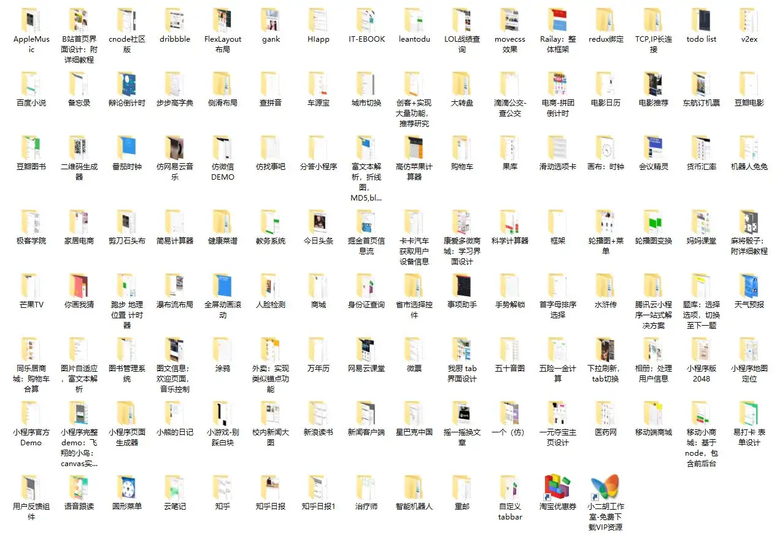Viewport: 777px width, 533px height.
Task: Open the 用户反馈组件 folder
Action: point(31,487)
